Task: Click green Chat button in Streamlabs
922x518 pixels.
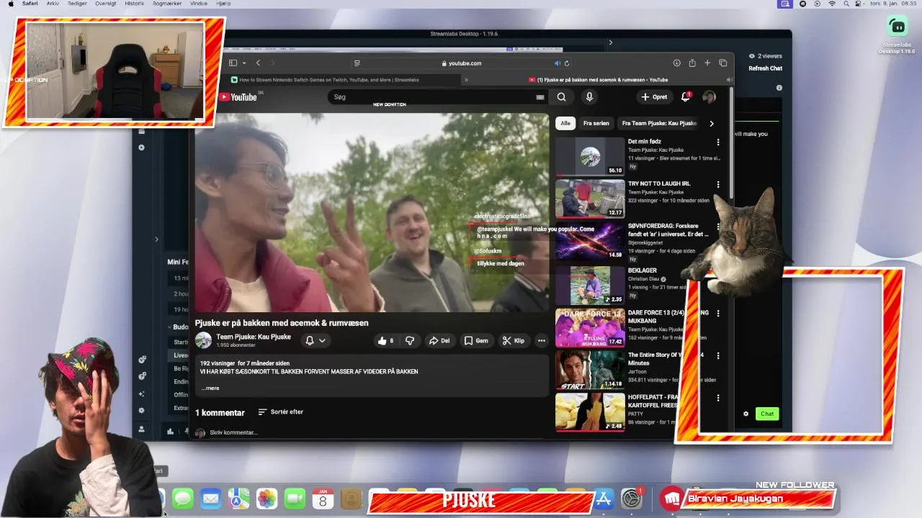Action: pyautogui.click(x=767, y=414)
